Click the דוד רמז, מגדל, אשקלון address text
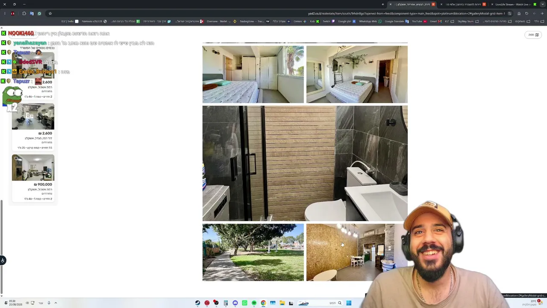 (x=38, y=138)
